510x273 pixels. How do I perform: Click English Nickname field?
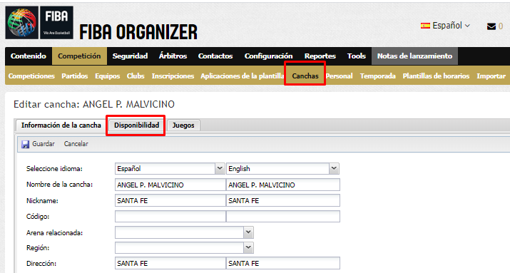point(283,200)
